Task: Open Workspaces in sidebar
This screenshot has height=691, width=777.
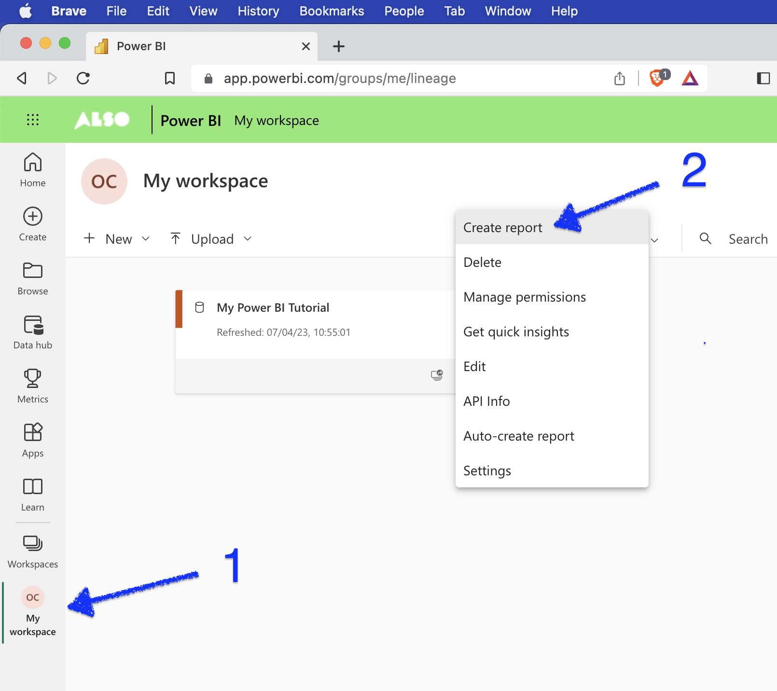Action: pyautogui.click(x=32, y=551)
